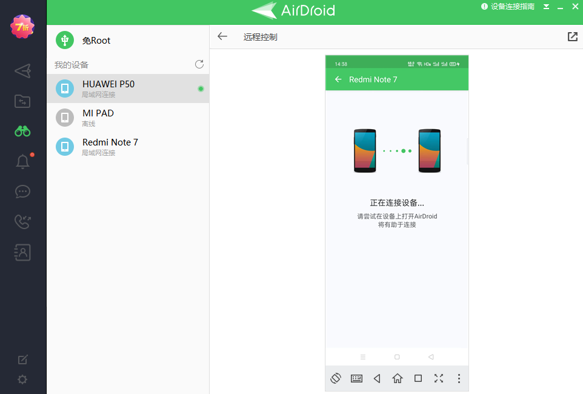This screenshot has width=583, height=394.
Task: Open 设备连接指南 connection guide
Action: pyautogui.click(x=507, y=6)
